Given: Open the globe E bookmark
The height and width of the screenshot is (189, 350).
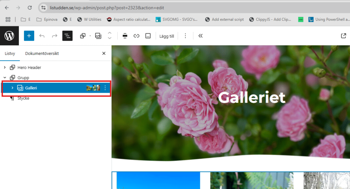Looking at the screenshot, I should point(67,19).
